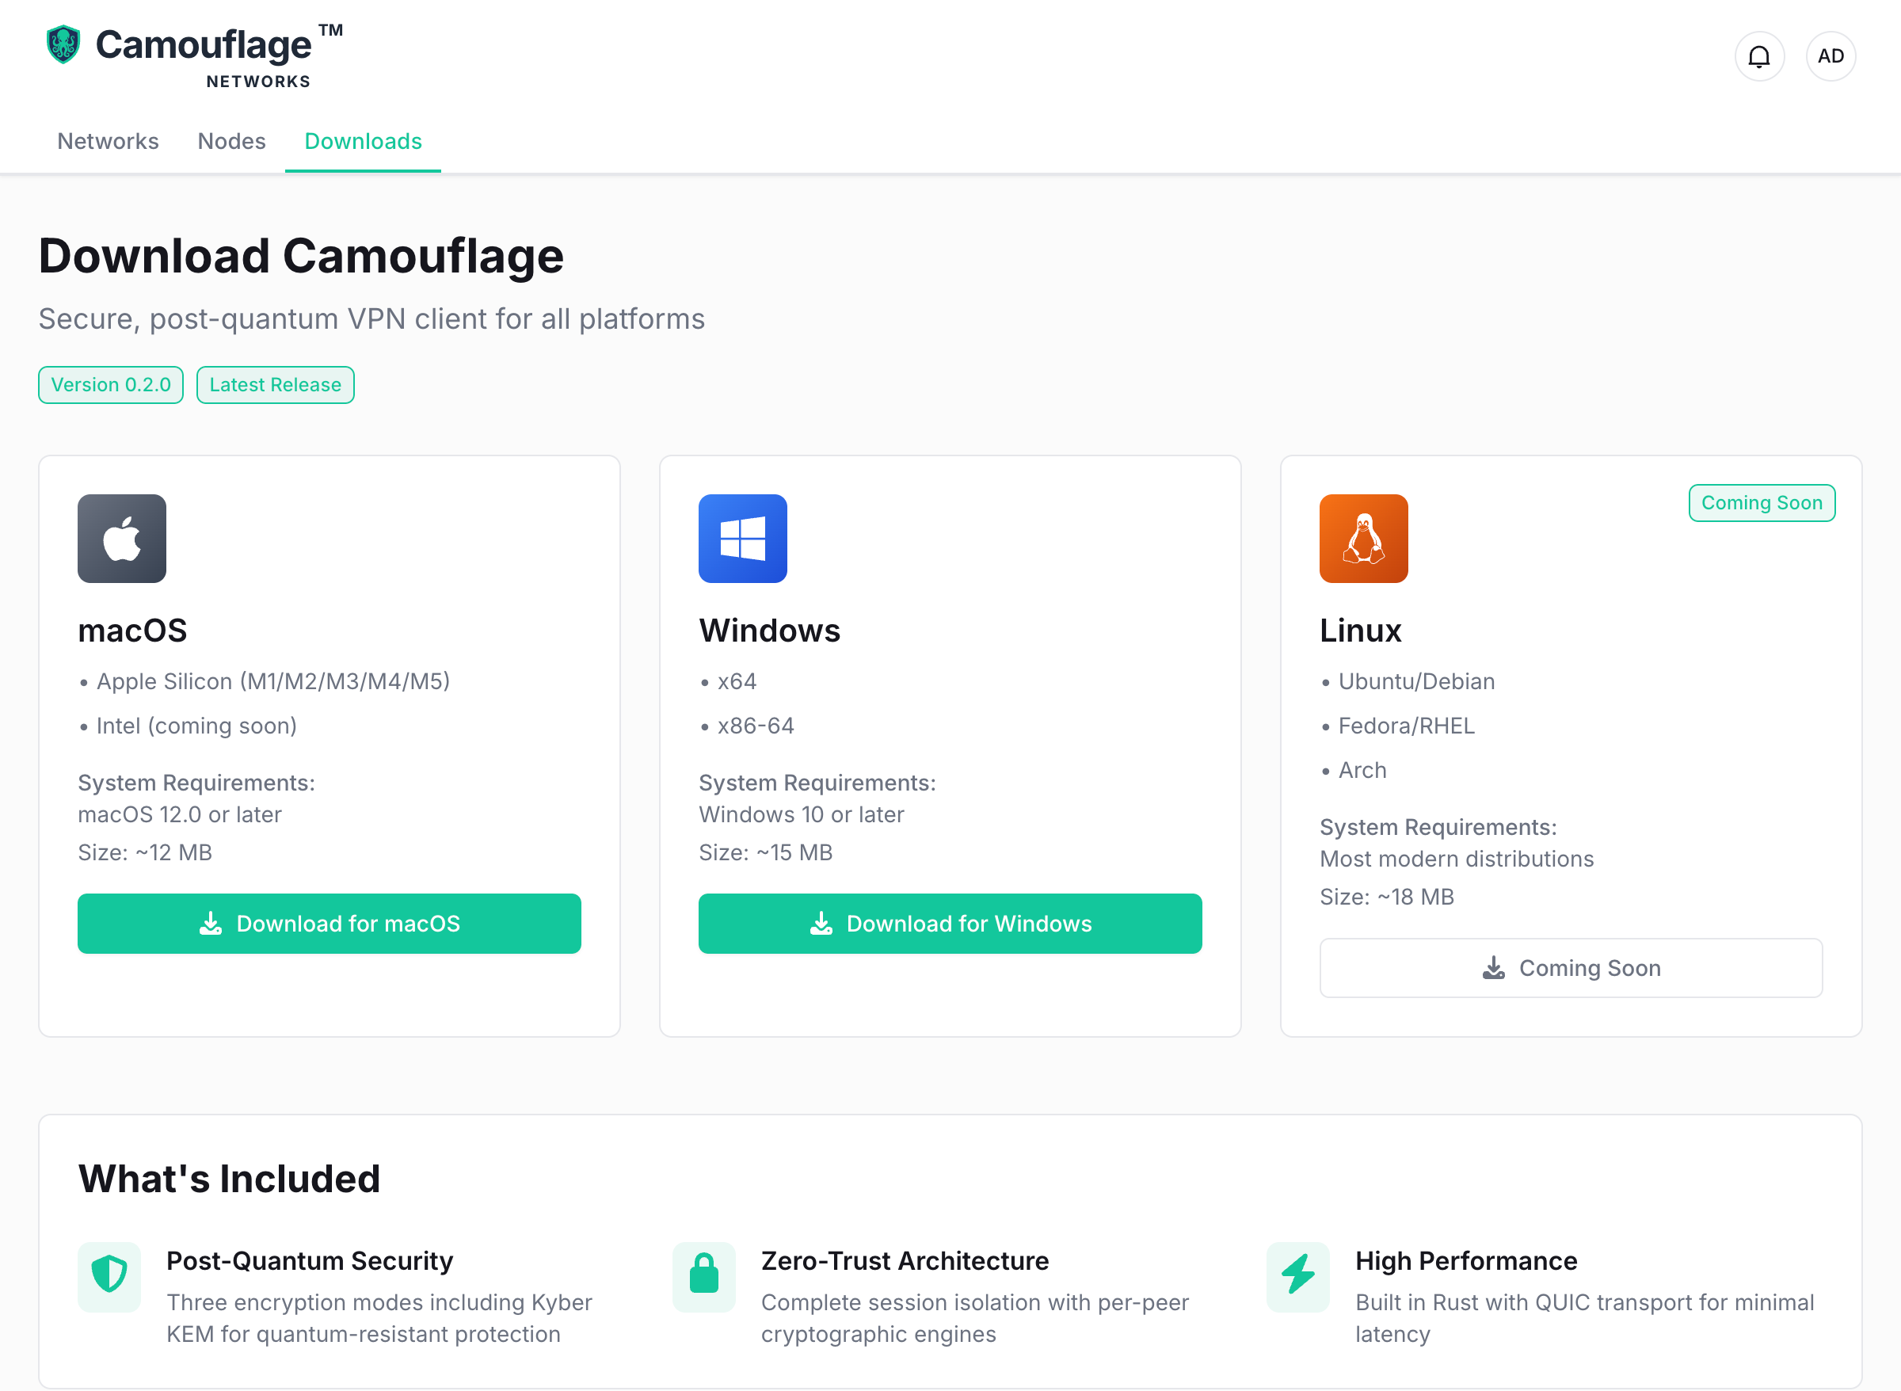Click the Version 0.2.0 badge
Image resolution: width=1901 pixels, height=1391 pixels.
(x=111, y=385)
